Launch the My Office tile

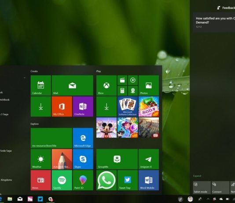tap(62, 106)
